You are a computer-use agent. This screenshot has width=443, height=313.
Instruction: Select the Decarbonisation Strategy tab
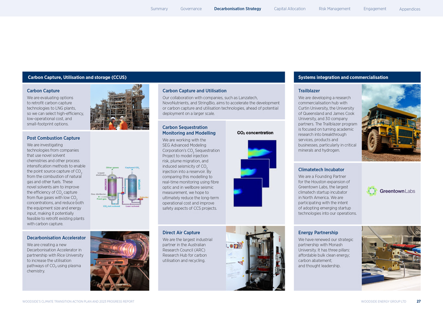[x=237, y=9]
